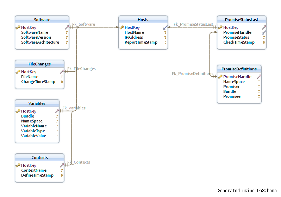Click the D type icon next to DefineTimeStamp
Image resolution: width=281 pixels, height=197 pixels.
point(62,175)
